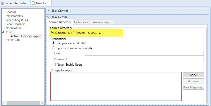Click the Scheduled Jobs tab icon
Viewport: 211px width, 106px height.
point(3,3)
